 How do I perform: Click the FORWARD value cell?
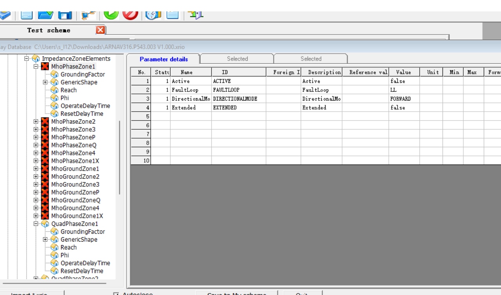coord(404,99)
